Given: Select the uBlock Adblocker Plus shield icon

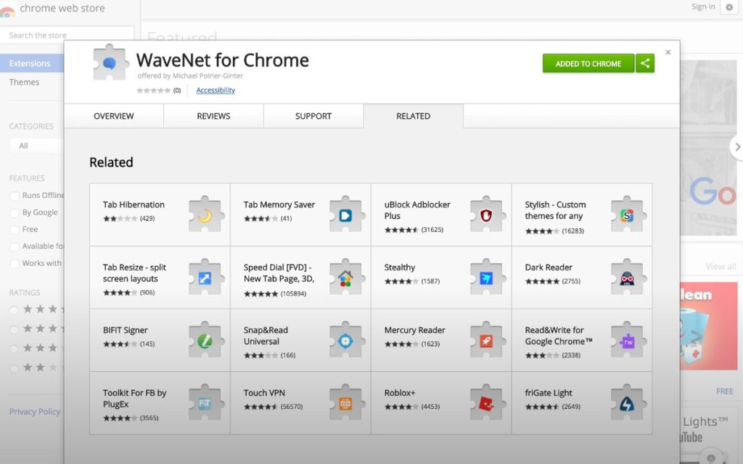Looking at the screenshot, I should tap(485, 215).
